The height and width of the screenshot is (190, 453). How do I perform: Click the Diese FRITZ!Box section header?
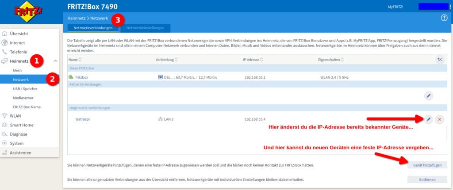pyautogui.click(x=257, y=68)
